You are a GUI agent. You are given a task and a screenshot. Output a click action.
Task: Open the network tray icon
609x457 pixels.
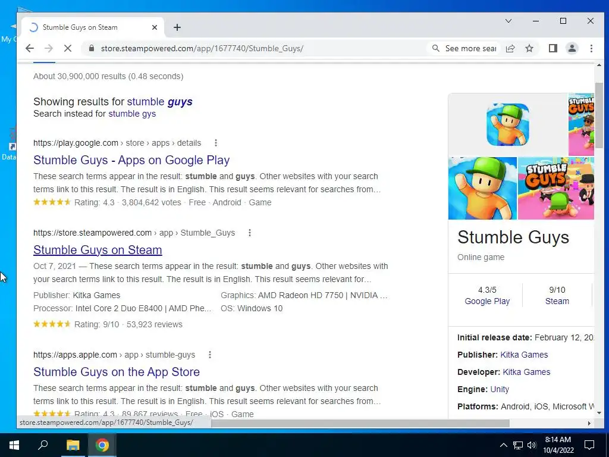tap(518, 445)
